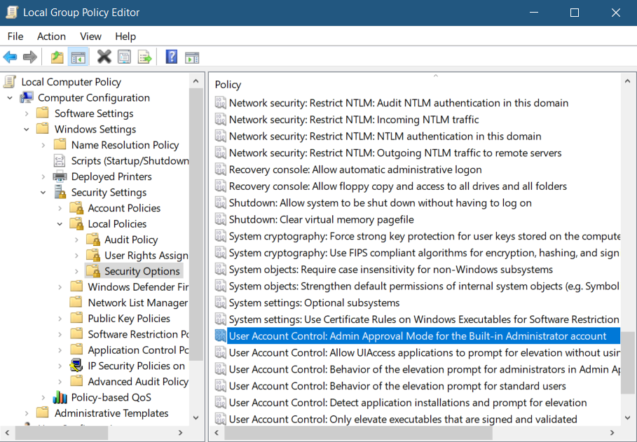Image resolution: width=637 pixels, height=442 pixels.
Task: Click the Up one level folder icon
Action: coord(56,57)
